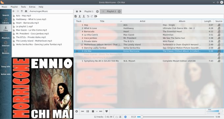Click the Ennio Morricone album cover art
Screen dimensions: 224x119
(x=42, y=88)
